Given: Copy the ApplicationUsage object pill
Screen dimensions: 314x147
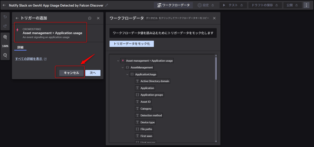Looking at the screenshot, I should point(143,74).
